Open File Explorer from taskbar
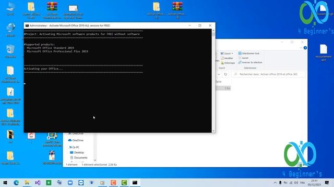This screenshot has width=334, height=187. (27, 182)
